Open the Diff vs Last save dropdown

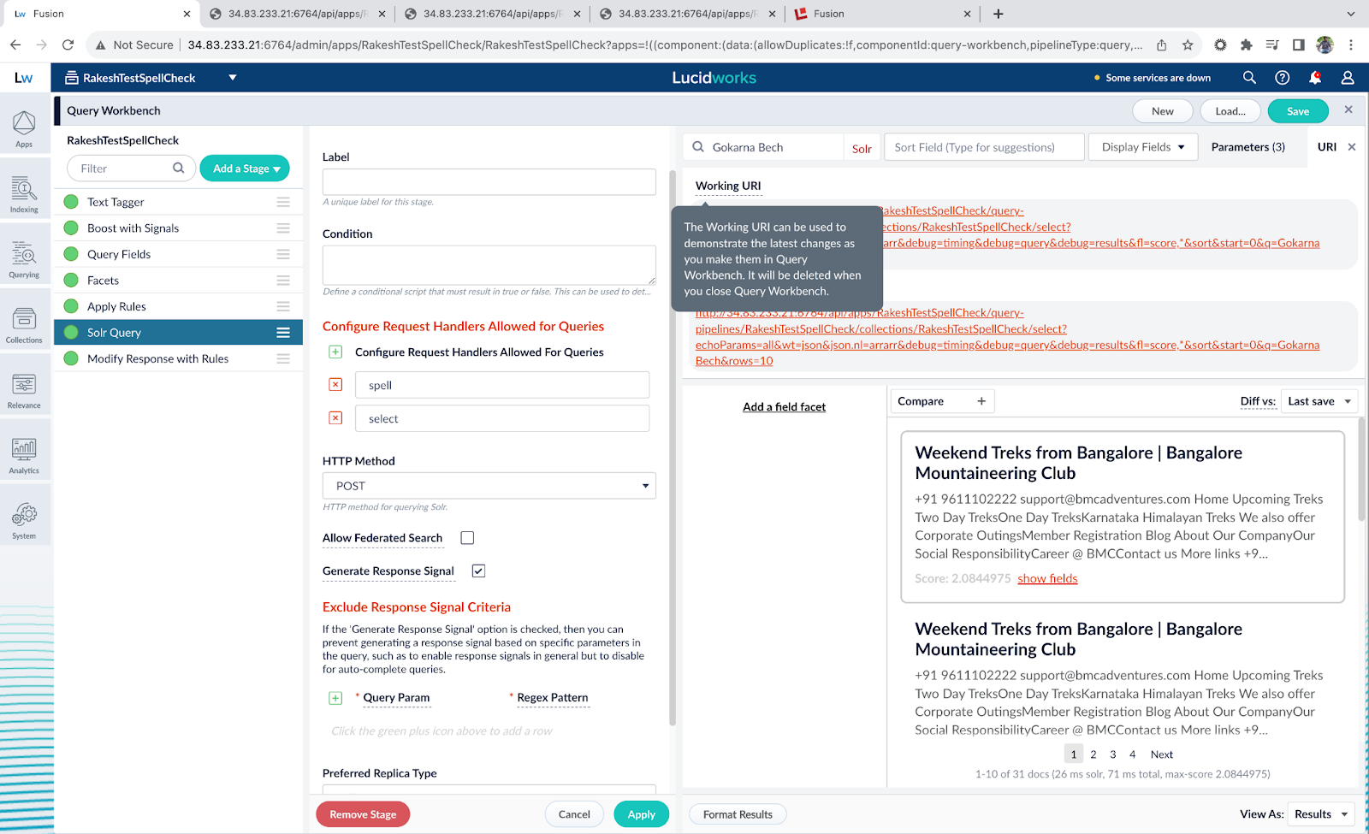pyautogui.click(x=1319, y=401)
